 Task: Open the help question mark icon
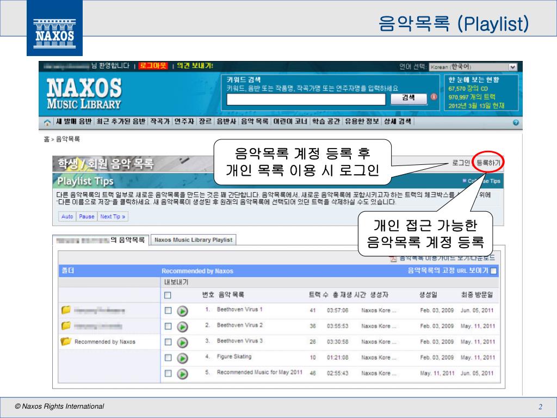[516, 122]
